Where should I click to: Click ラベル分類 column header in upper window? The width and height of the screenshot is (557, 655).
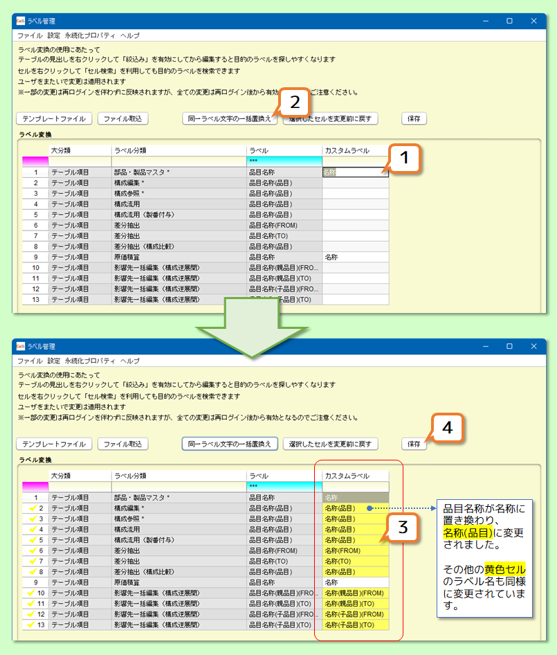(179, 150)
